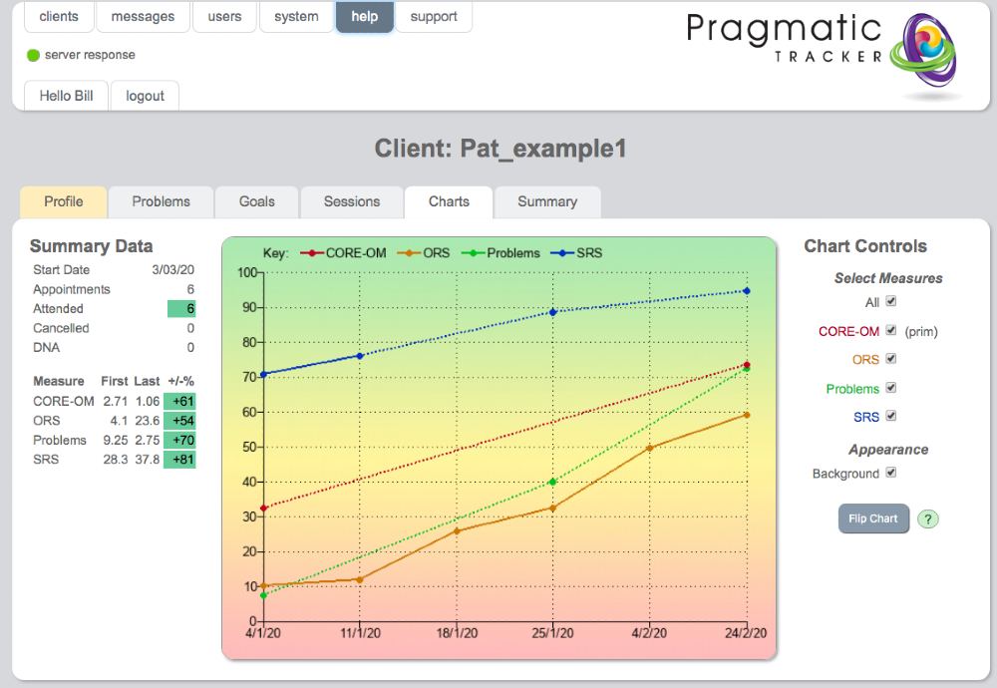Open the clients menu

click(58, 16)
